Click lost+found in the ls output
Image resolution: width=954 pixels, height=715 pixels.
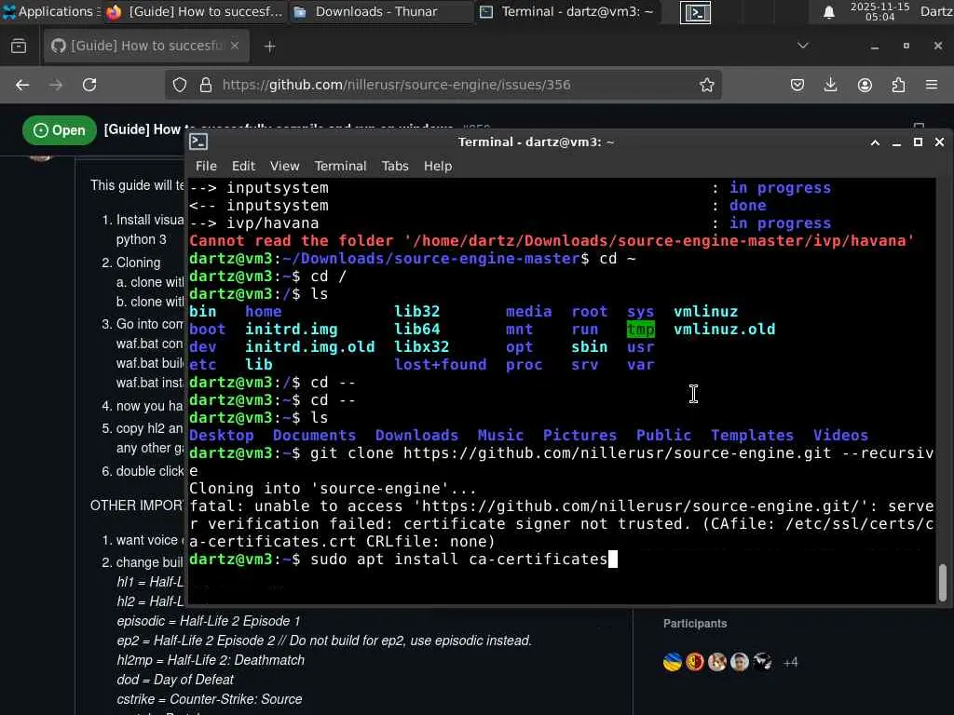441,365
